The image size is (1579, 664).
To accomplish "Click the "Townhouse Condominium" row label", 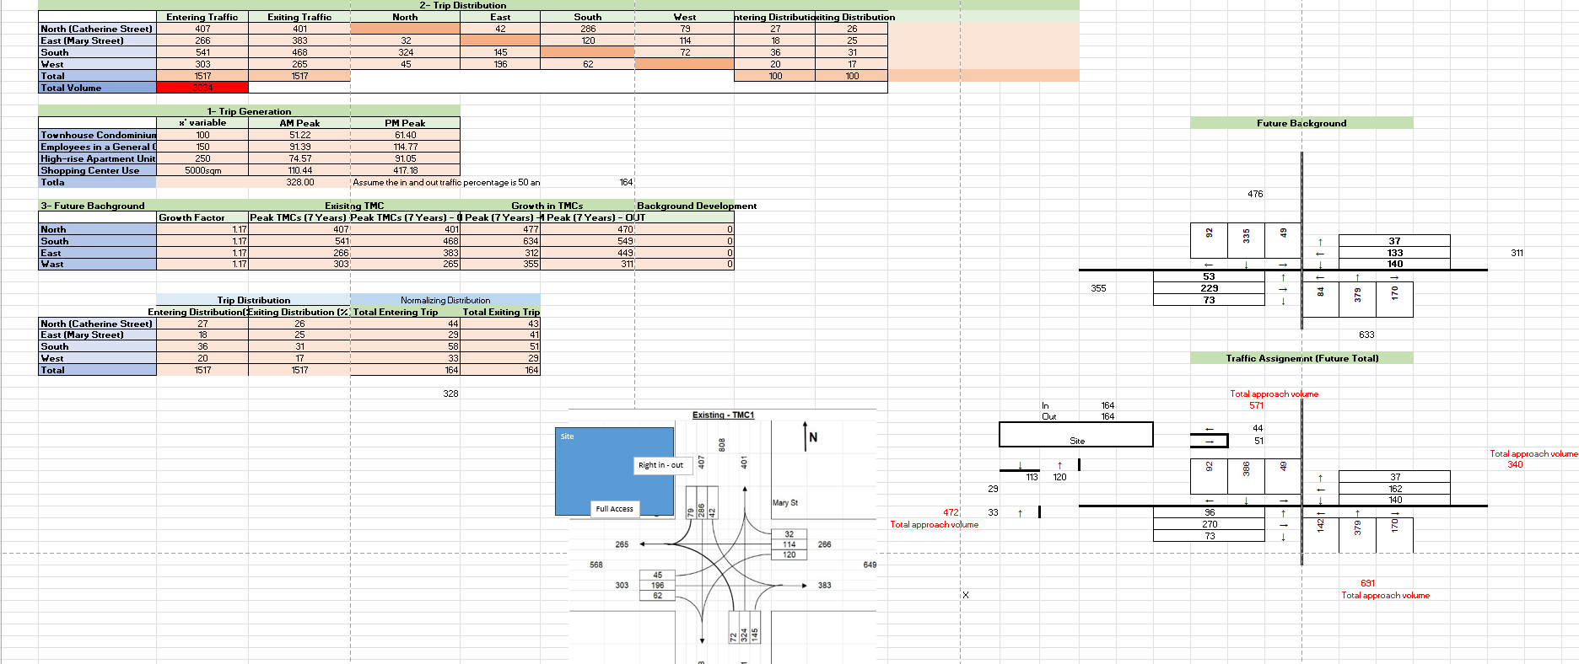I will [98, 135].
